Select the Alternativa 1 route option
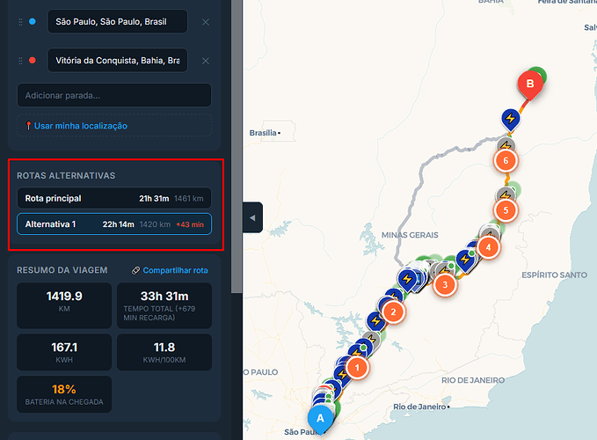597x440 pixels. pos(114,224)
